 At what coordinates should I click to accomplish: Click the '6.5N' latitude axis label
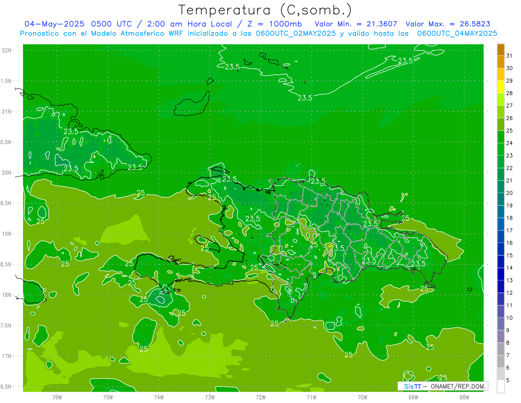pyautogui.click(x=7, y=386)
